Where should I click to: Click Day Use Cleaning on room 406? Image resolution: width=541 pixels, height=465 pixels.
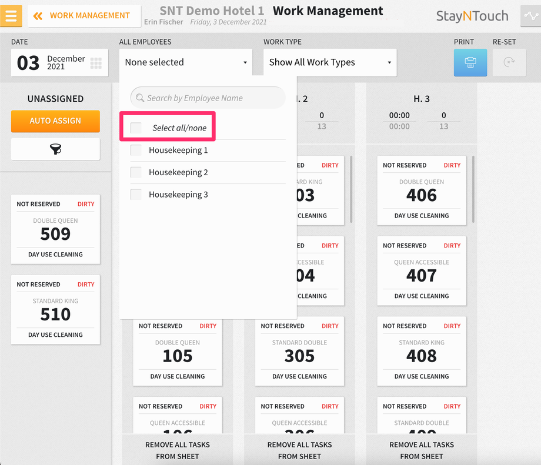[422, 216]
